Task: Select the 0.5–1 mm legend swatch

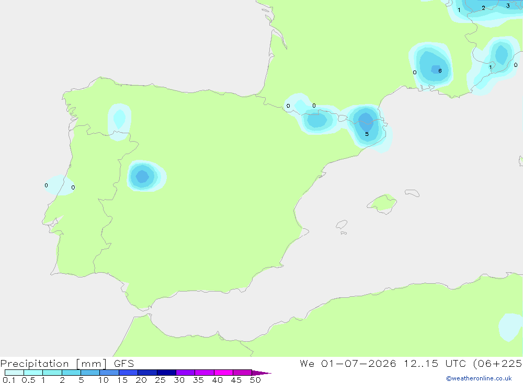Action: pyautogui.click(x=33, y=373)
